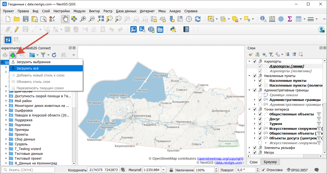The width and height of the screenshot is (327, 174).
Task: Save project using the floppy disk icon
Action: pos(26,19)
